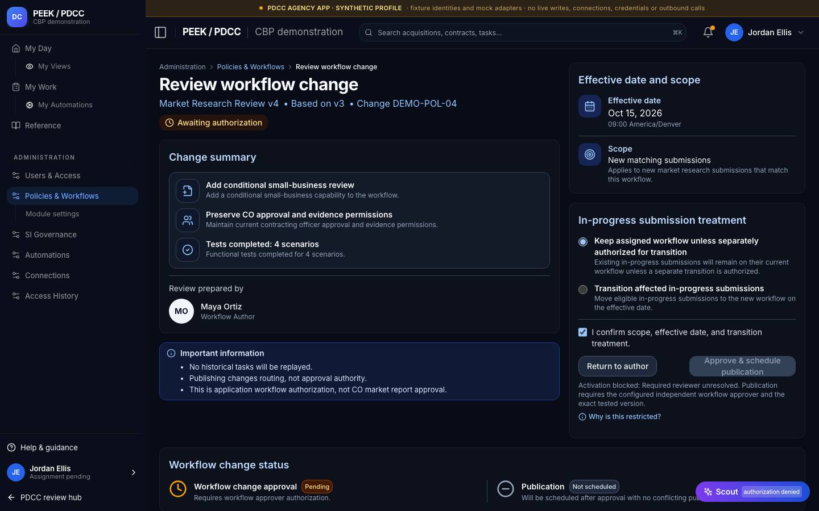Open the Based on v3 link
The image size is (819, 511).
[x=317, y=103]
